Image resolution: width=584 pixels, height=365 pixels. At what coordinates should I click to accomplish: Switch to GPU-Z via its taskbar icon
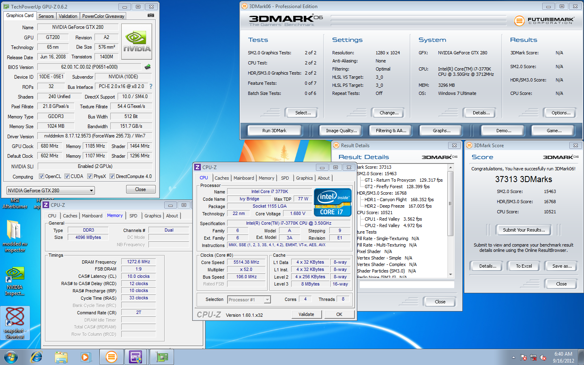(162, 357)
